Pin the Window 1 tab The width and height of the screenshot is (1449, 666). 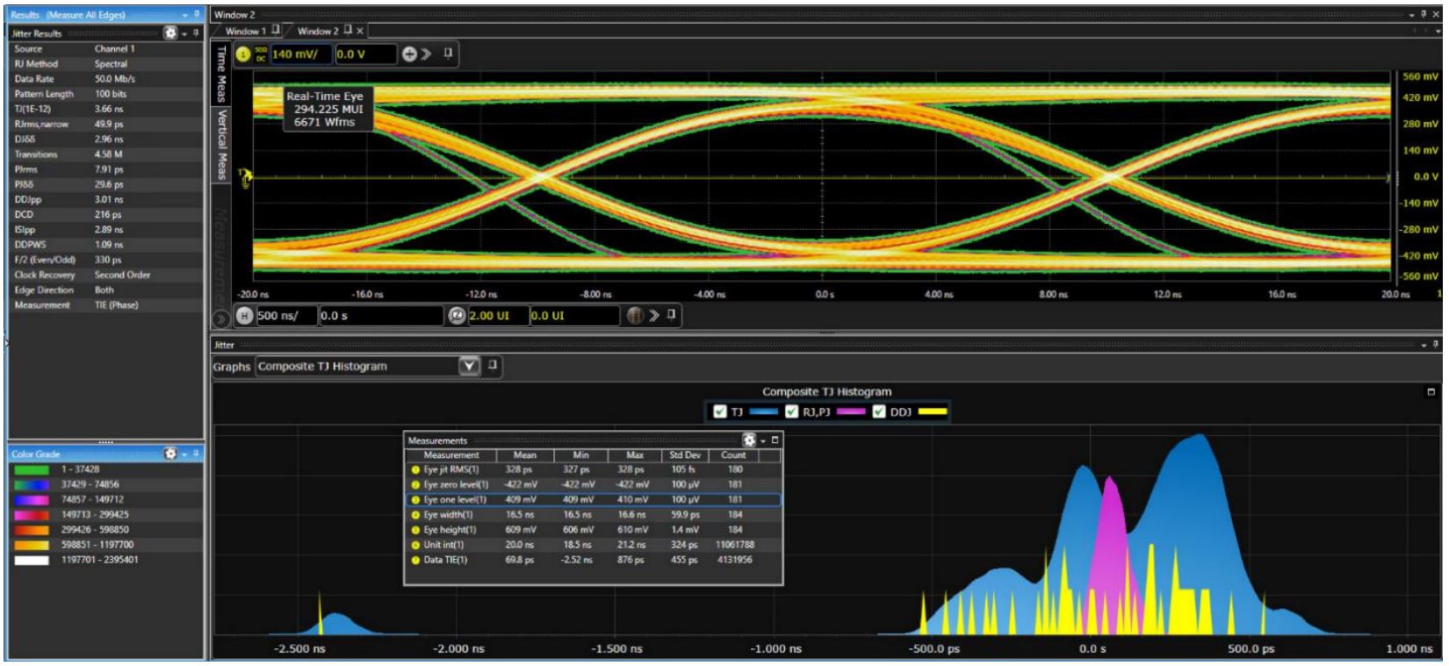[276, 31]
